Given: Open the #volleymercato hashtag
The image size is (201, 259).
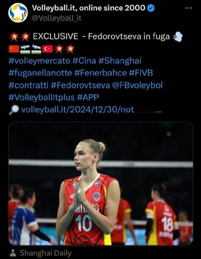Looking at the screenshot, I should click(x=39, y=61).
